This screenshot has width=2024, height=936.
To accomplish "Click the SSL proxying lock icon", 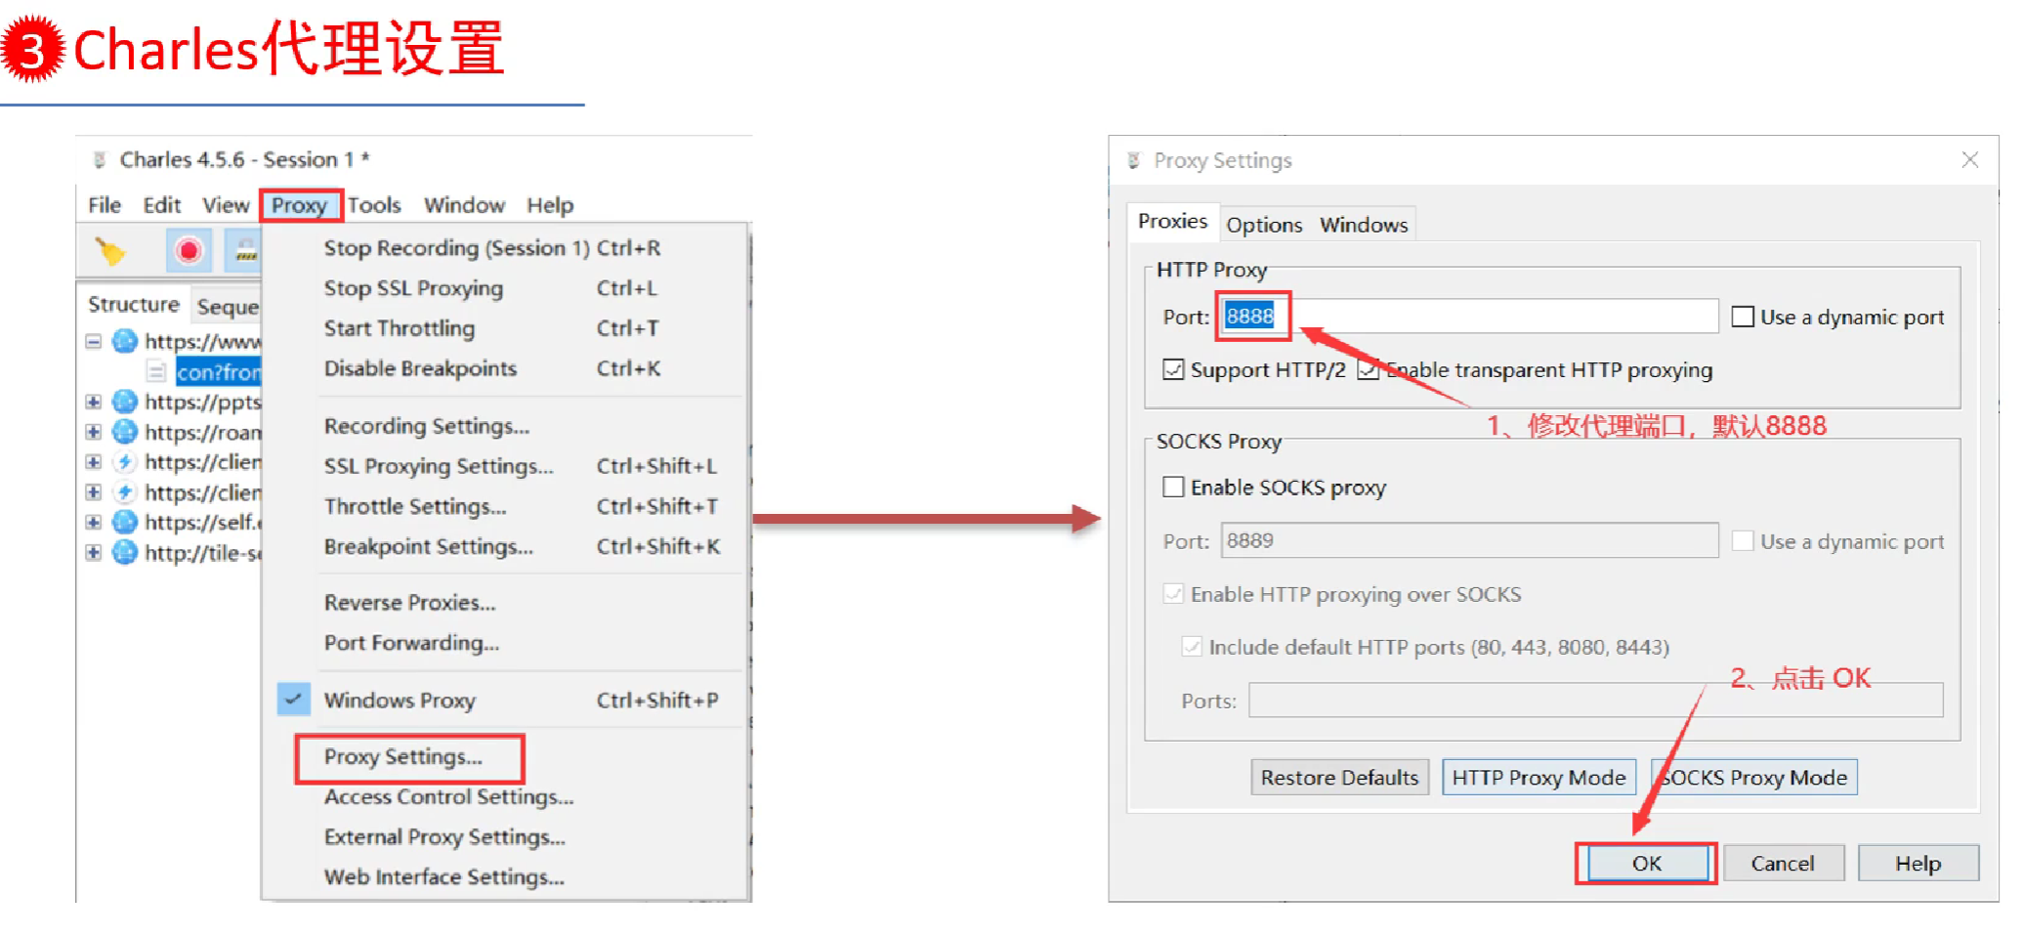I will (x=245, y=251).
